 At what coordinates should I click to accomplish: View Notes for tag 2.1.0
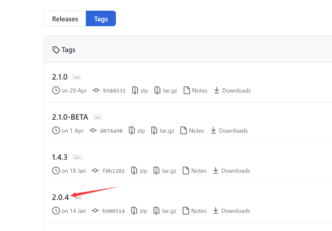(x=200, y=91)
